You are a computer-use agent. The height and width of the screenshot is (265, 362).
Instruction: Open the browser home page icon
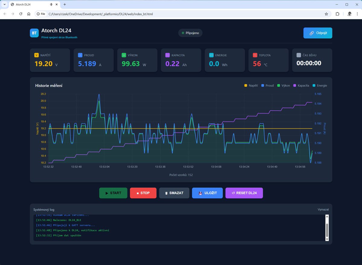point(29,14)
